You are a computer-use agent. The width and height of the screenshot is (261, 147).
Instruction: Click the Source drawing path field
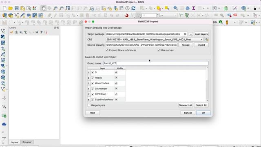[x=142, y=45]
